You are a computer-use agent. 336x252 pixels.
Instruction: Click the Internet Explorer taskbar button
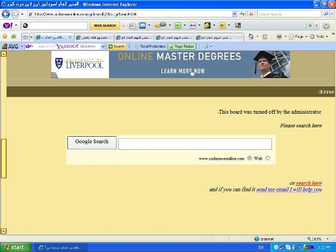61,248
